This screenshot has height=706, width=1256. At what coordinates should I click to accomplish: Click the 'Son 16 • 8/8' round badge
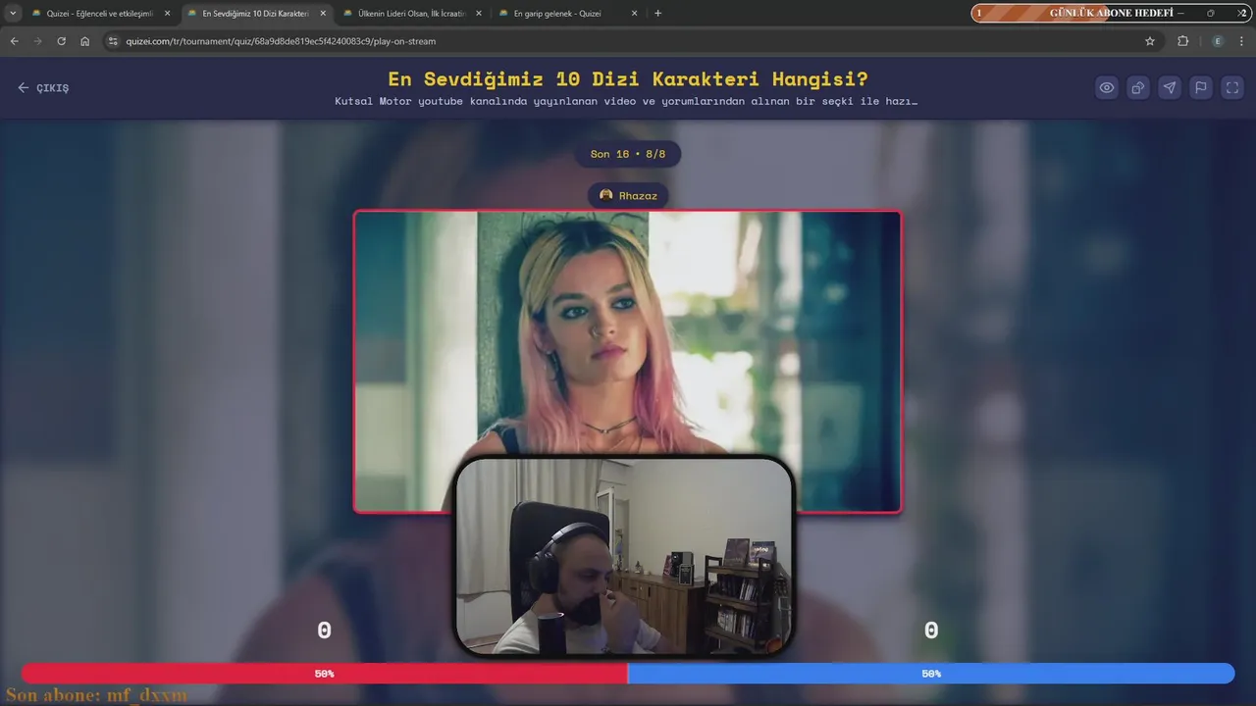(628, 154)
